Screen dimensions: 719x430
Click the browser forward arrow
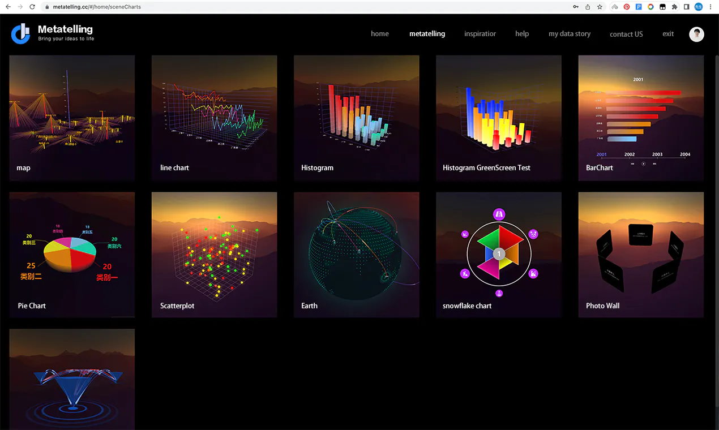click(20, 7)
